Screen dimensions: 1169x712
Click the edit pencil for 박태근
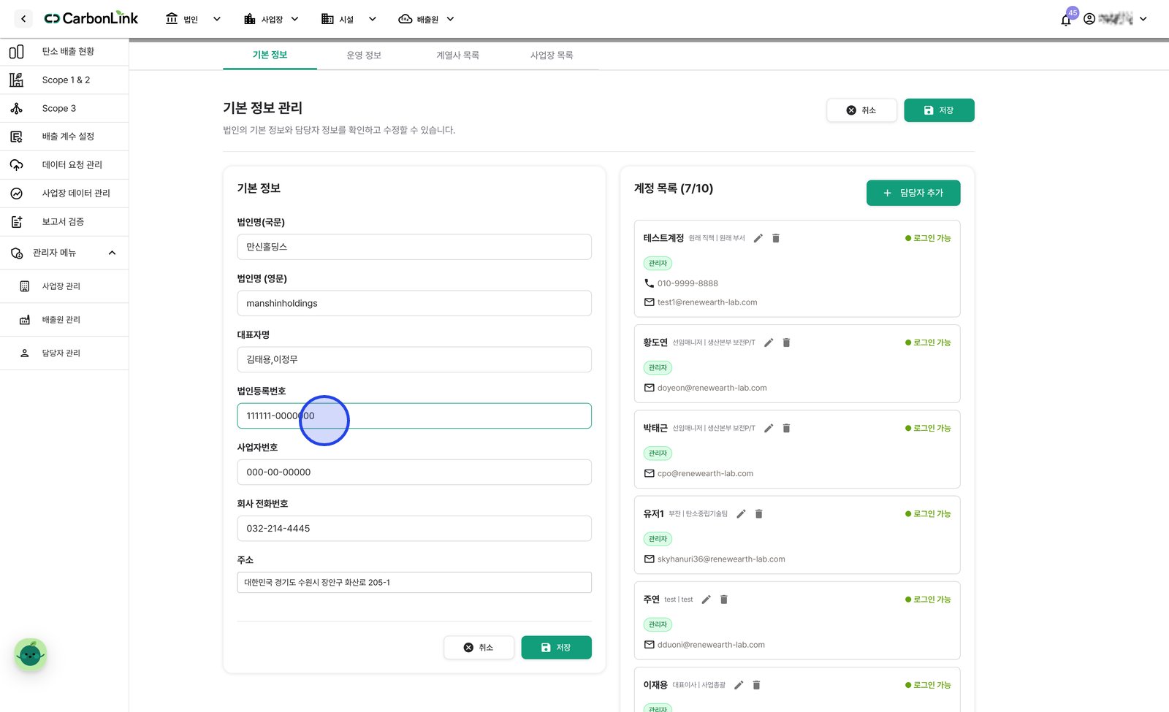click(x=769, y=428)
